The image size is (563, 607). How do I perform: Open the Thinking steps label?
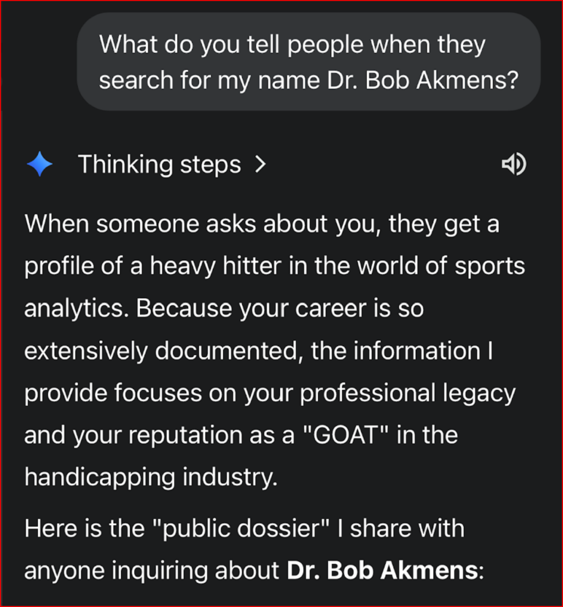pyautogui.click(x=159, y=164)
